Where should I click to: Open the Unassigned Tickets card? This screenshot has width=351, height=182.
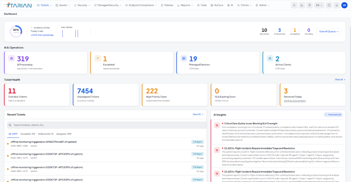click(106, 95)
